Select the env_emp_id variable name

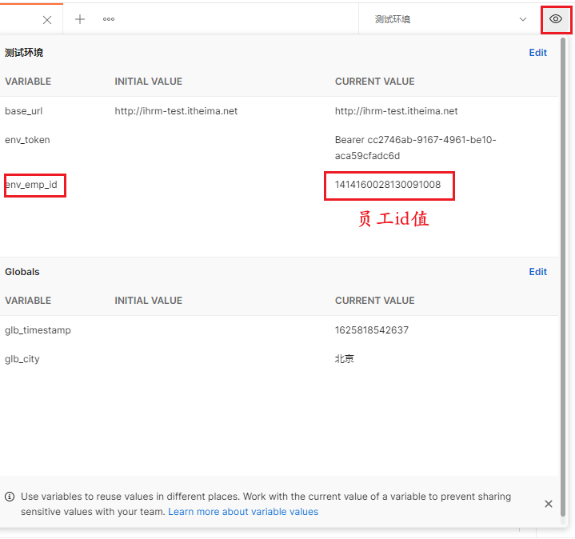[x=31, y=185]
